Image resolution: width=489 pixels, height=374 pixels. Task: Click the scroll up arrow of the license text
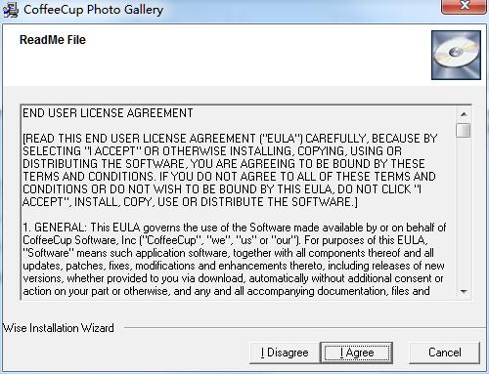point(464,114)
